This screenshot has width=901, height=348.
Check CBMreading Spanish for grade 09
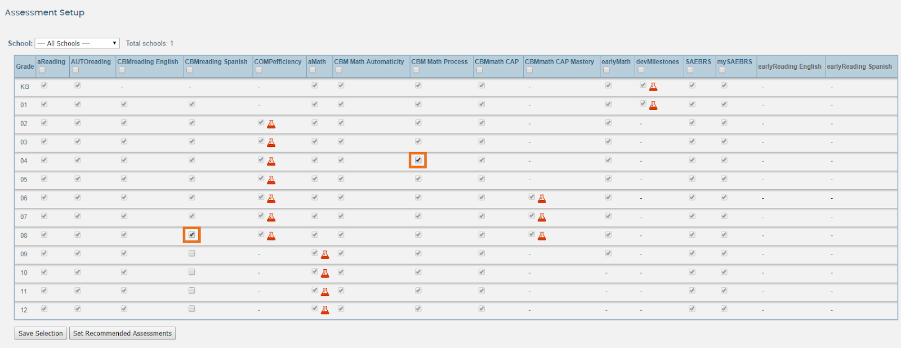(192, 253)
